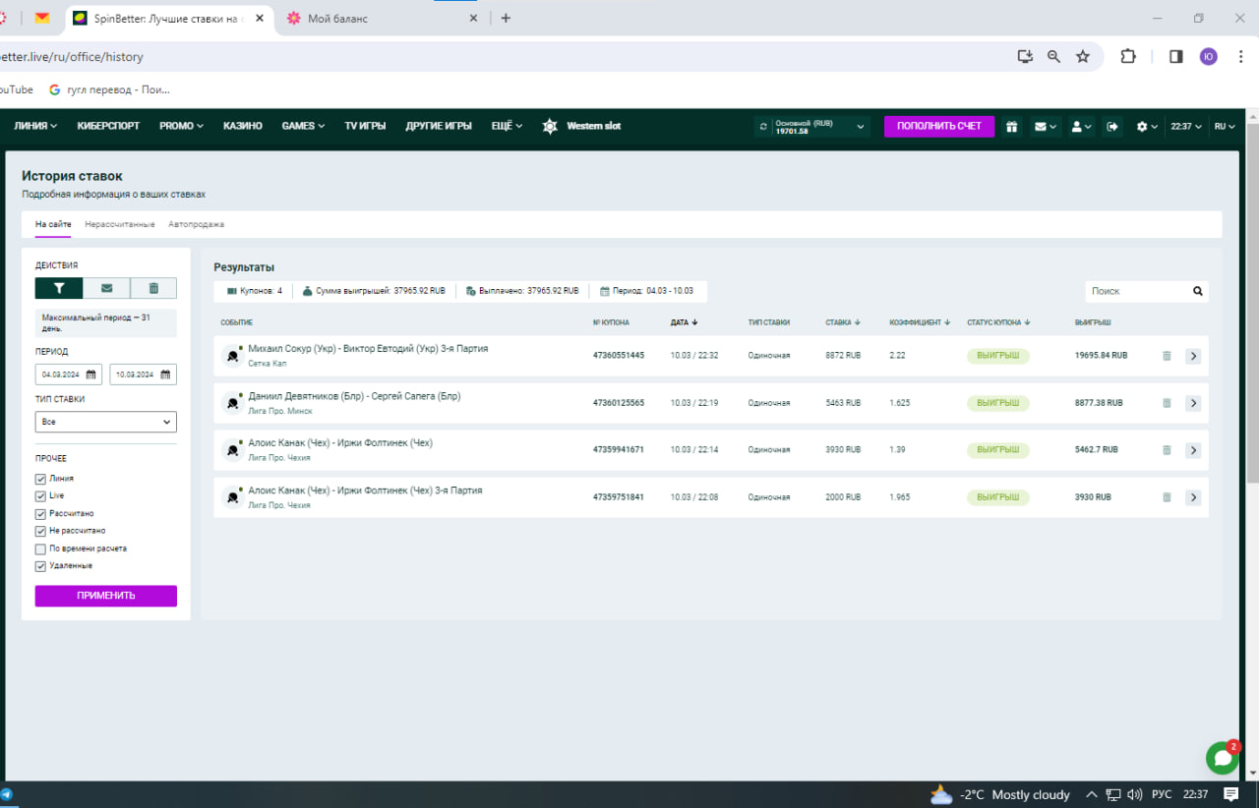Open the 'Тип ставки' dropdown
The height and width of the screenshot is (808, 1259).
pyautogui.click(x=106, y=422)
